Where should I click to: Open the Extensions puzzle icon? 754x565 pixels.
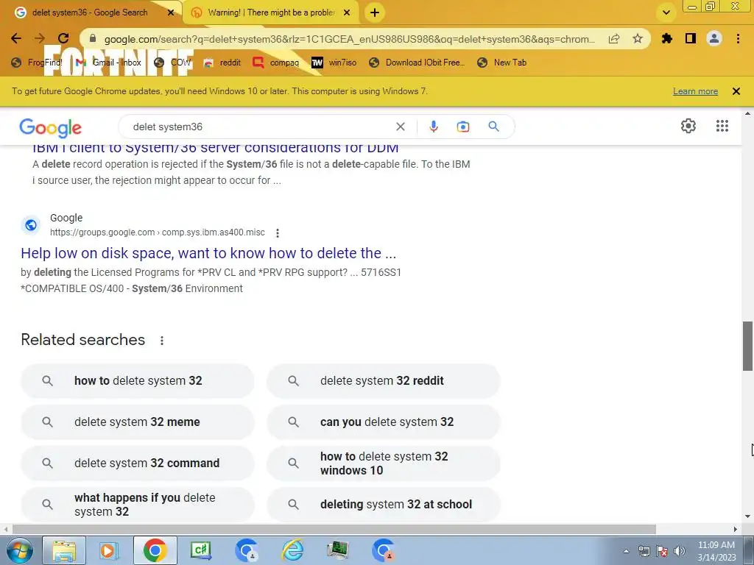667,38
